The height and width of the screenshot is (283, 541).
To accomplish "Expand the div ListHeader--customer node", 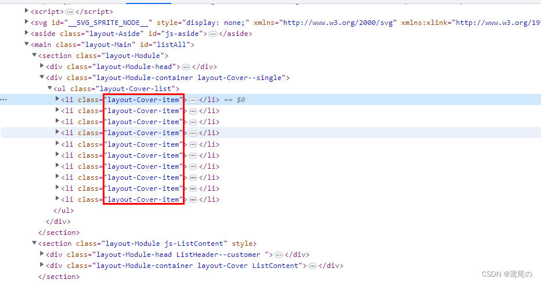I will click(42, 253).
